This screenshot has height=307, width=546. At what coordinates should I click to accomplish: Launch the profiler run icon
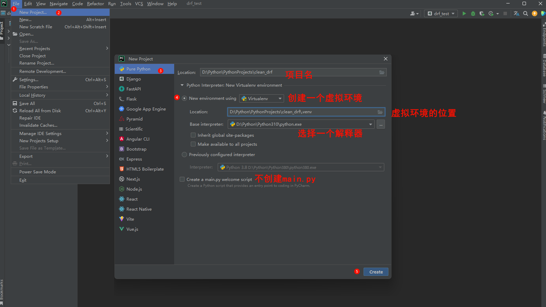(x=491, y=13)
